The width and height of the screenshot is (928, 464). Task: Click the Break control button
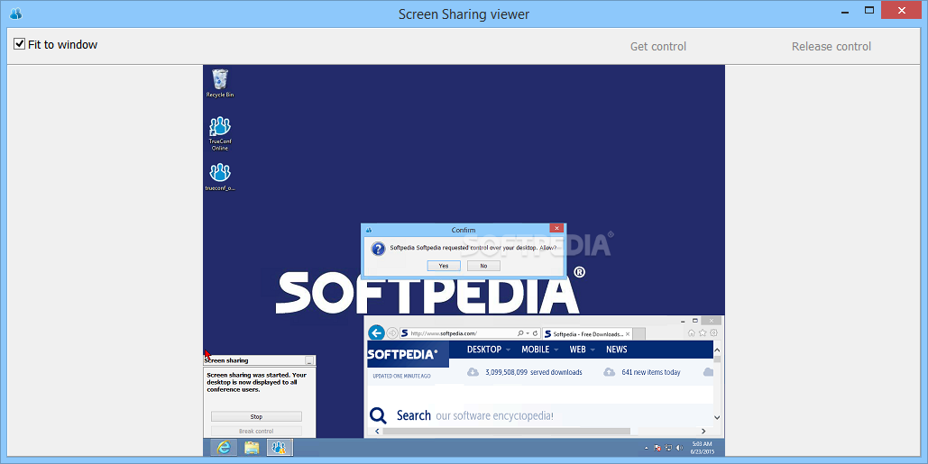[x=256, y=431]
